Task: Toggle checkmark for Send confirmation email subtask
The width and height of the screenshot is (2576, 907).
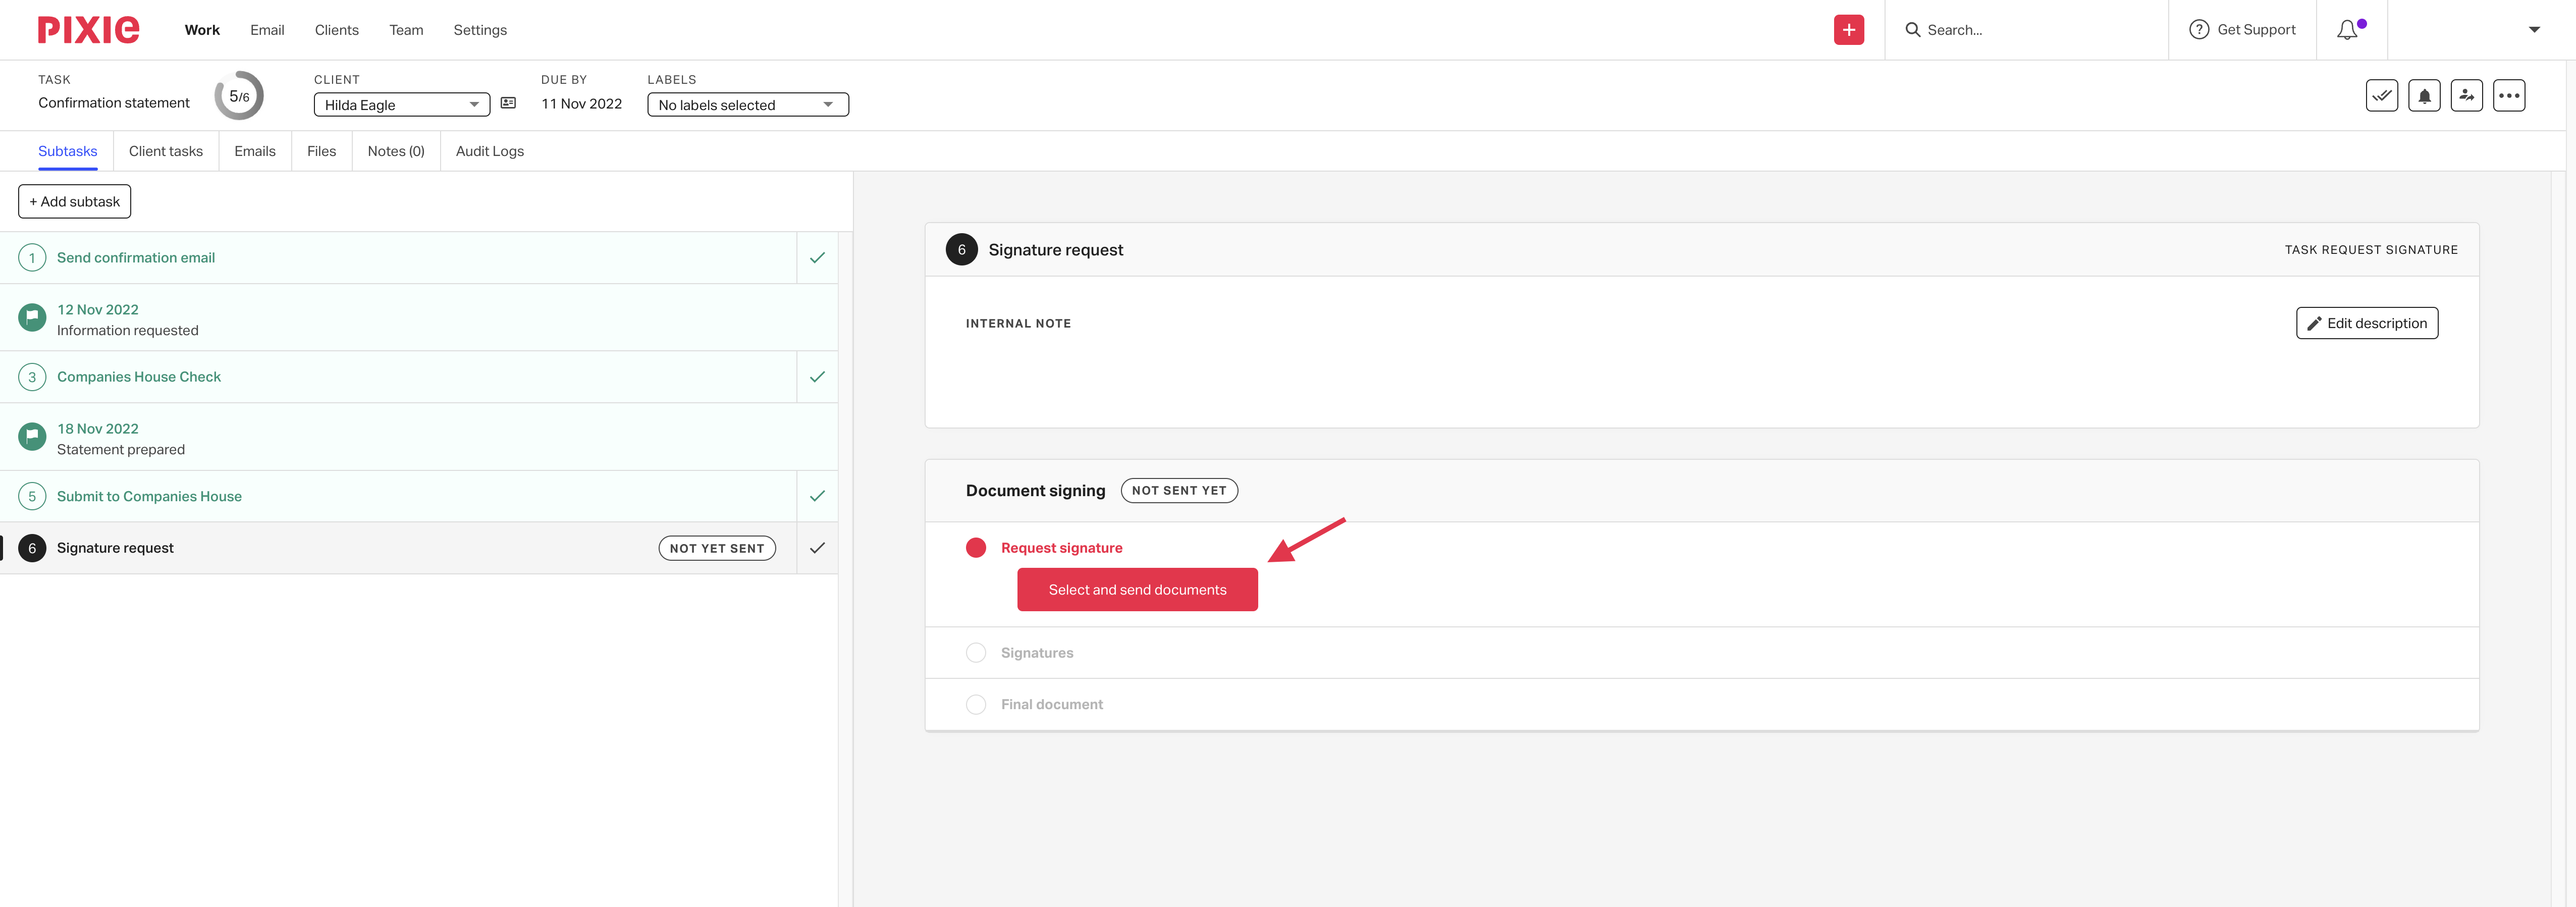Action: click(817, 258)
